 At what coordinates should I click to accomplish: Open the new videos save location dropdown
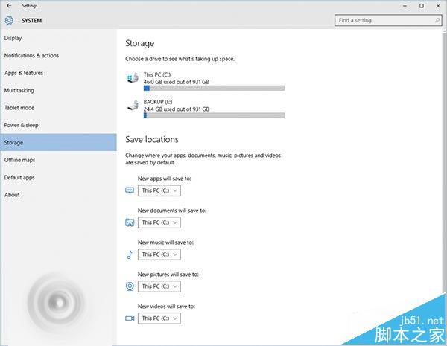pos(159,318)
